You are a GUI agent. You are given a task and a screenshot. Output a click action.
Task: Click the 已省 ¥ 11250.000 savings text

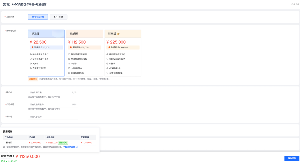(9, 161)
